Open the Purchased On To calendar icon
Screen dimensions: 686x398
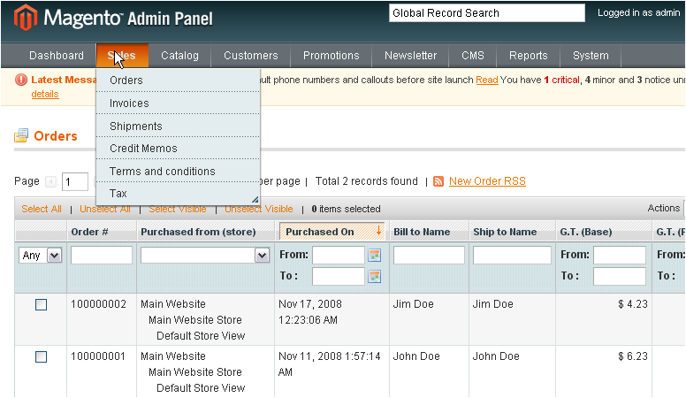[374, 277]
